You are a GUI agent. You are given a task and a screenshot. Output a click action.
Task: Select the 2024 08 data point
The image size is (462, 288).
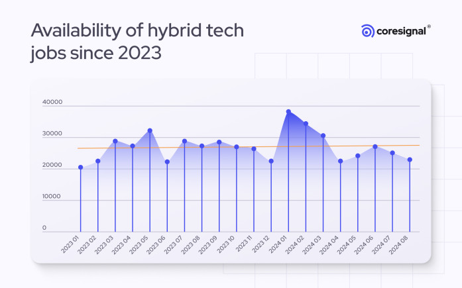click(410, 160)
